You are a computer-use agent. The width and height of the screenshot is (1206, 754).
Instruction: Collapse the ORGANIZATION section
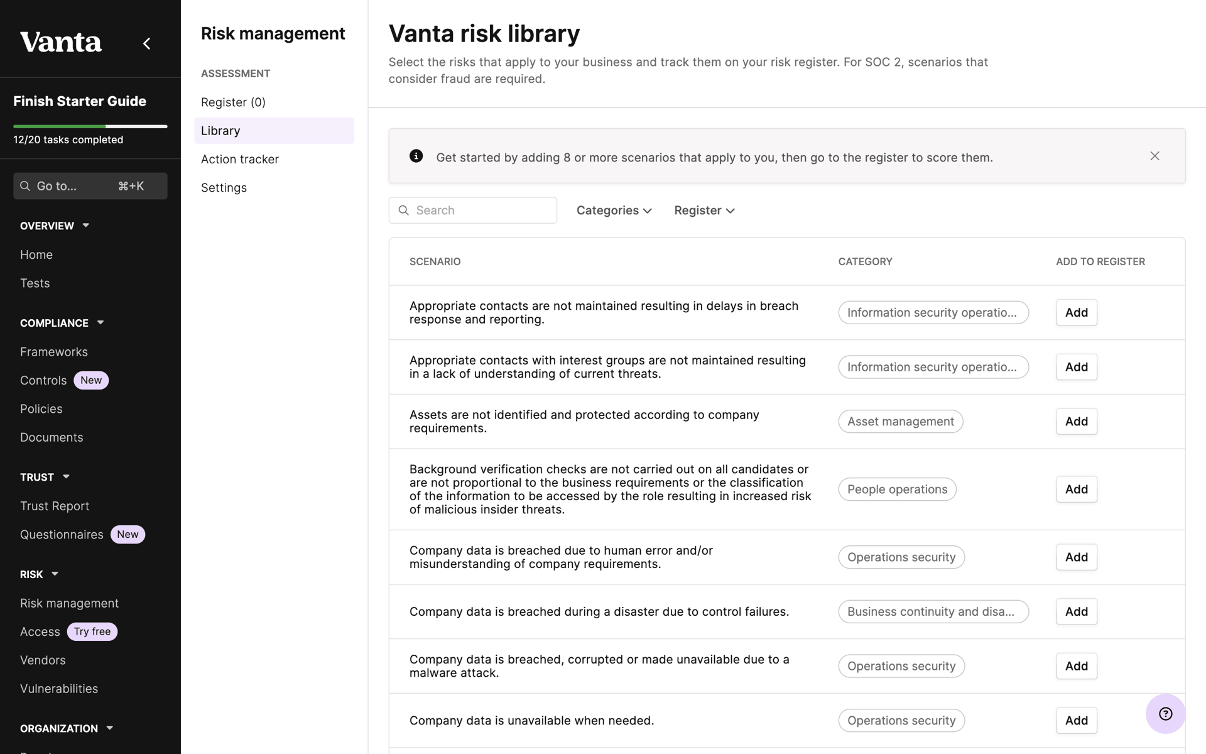(67, 728)
